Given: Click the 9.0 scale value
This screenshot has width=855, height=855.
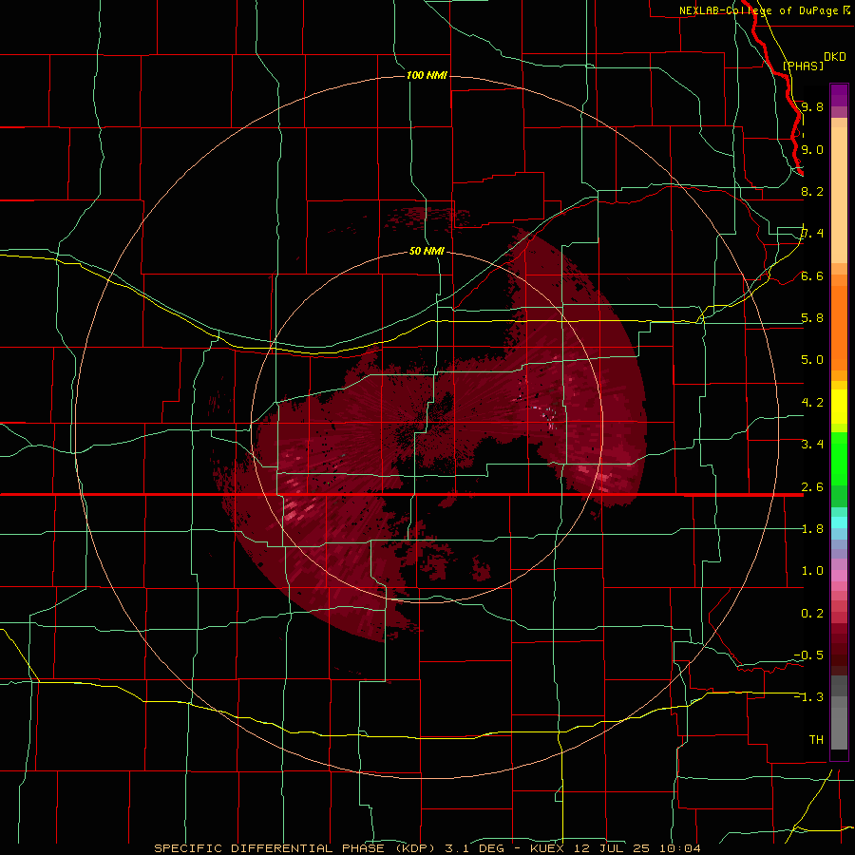Looking at the screenshot, I should coord(812,149).
